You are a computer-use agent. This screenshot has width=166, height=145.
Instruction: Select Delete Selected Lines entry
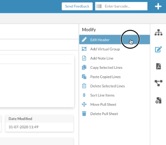click(114, 86)
